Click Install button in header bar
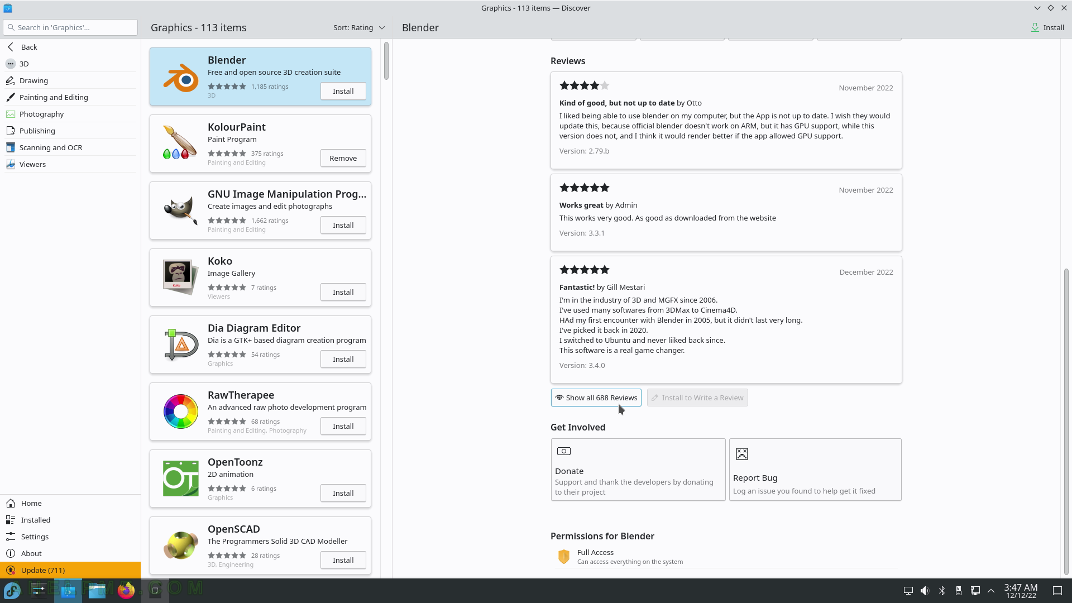The width and height of the screenshot is (1072, 603). 1047,27
